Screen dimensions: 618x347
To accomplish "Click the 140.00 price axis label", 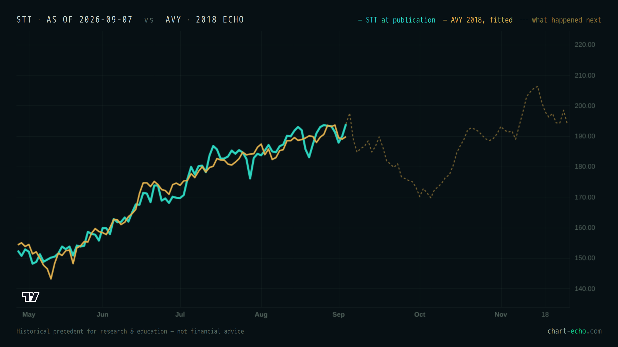I will click(x=585, y=289).
